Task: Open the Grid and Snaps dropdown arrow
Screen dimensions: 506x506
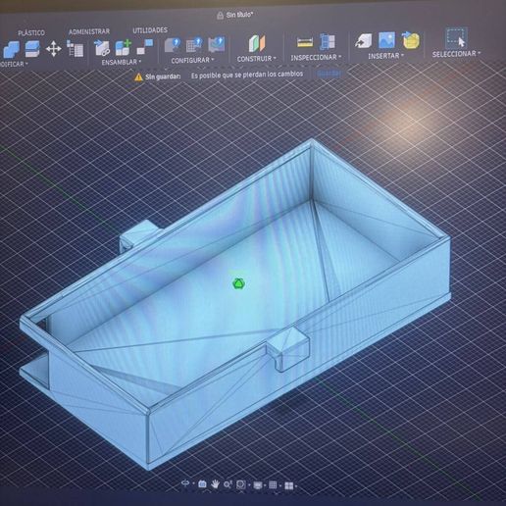Action: [280, 485]
